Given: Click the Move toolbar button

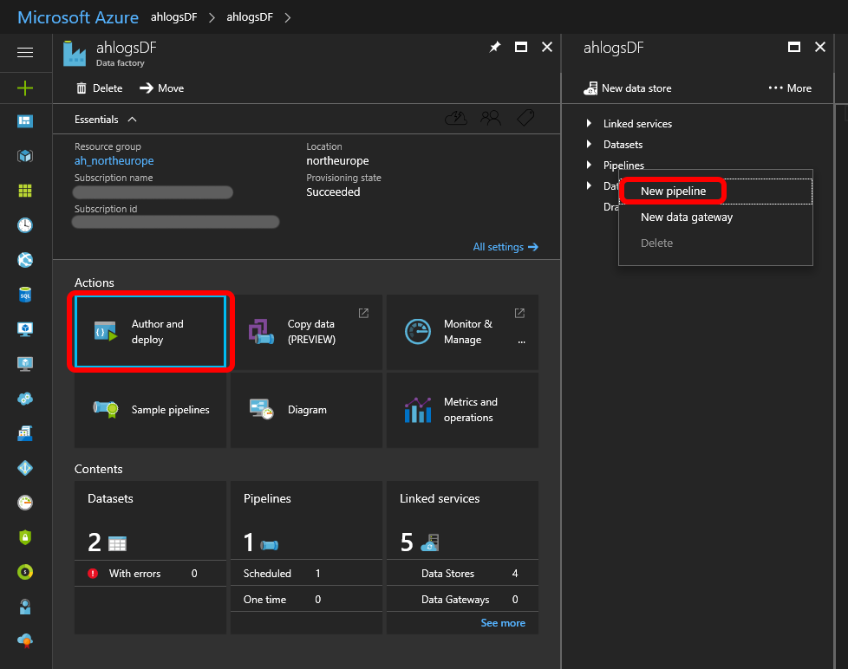Looking at the screenshot, I should 161,88.
